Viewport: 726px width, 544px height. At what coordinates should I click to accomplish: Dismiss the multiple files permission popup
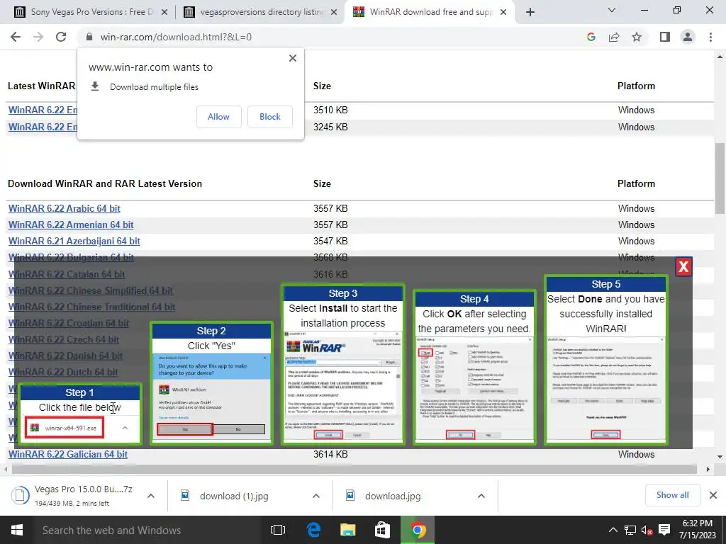pos(293,58)
